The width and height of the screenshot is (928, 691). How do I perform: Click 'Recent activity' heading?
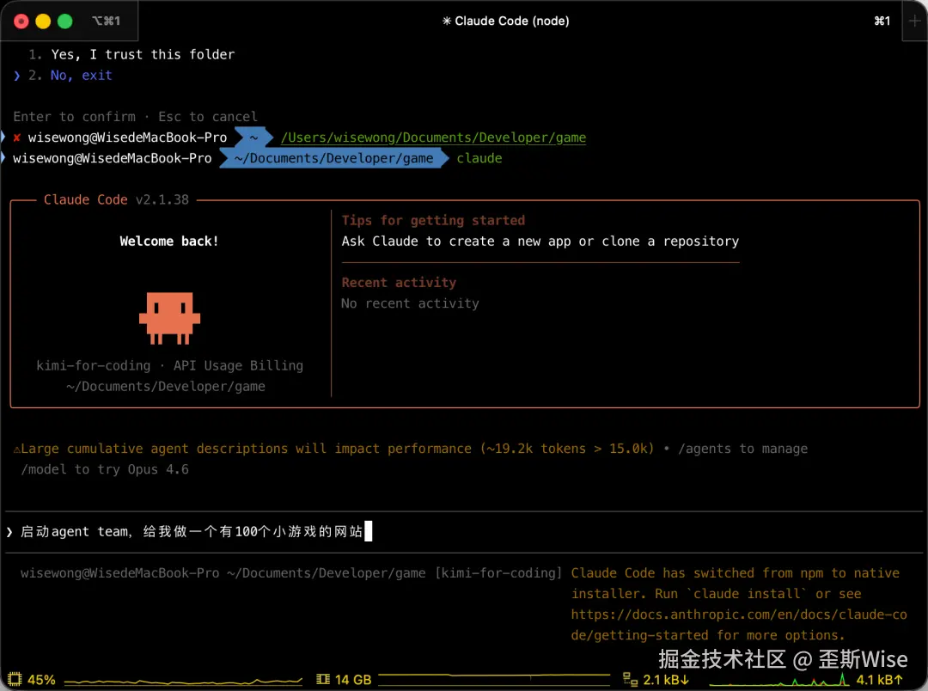tap(399, 283)
